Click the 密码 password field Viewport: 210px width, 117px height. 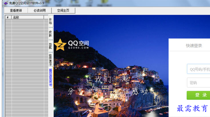coord(199,83)
